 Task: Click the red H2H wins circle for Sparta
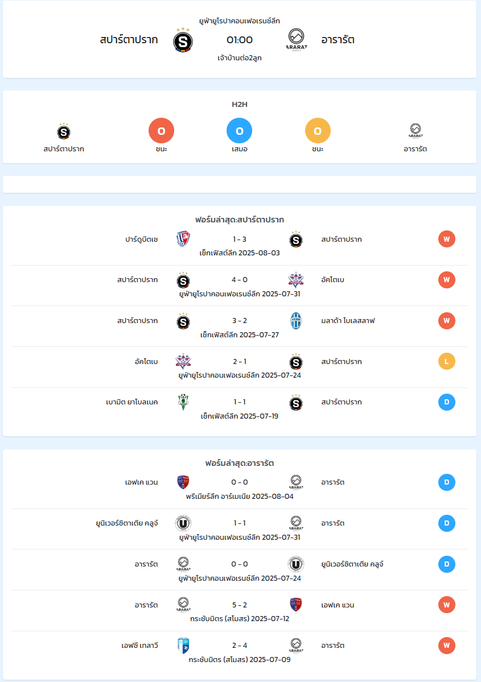162,130
